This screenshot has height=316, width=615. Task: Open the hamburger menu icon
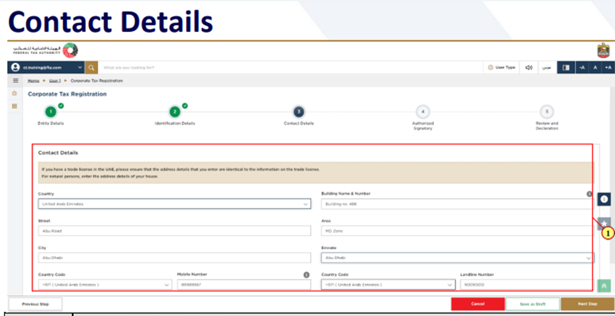click(16, 81)
